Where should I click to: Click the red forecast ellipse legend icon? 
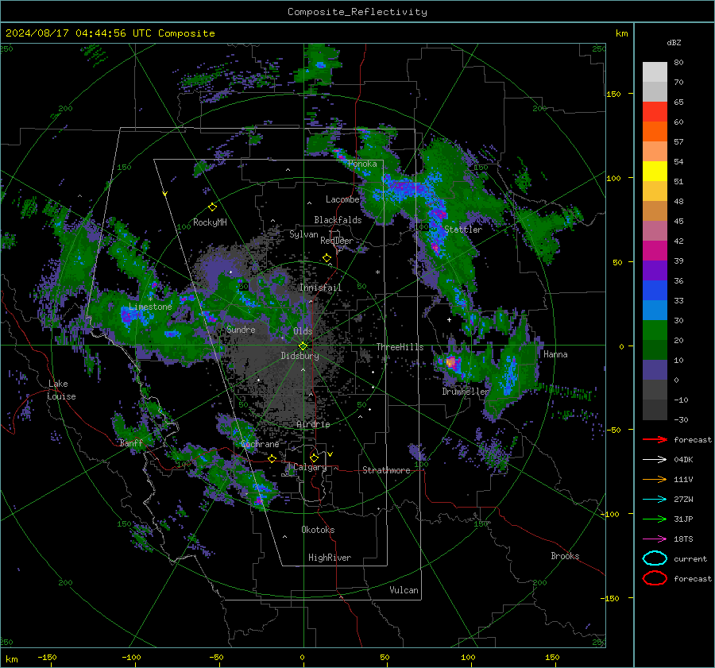[655, 578]
